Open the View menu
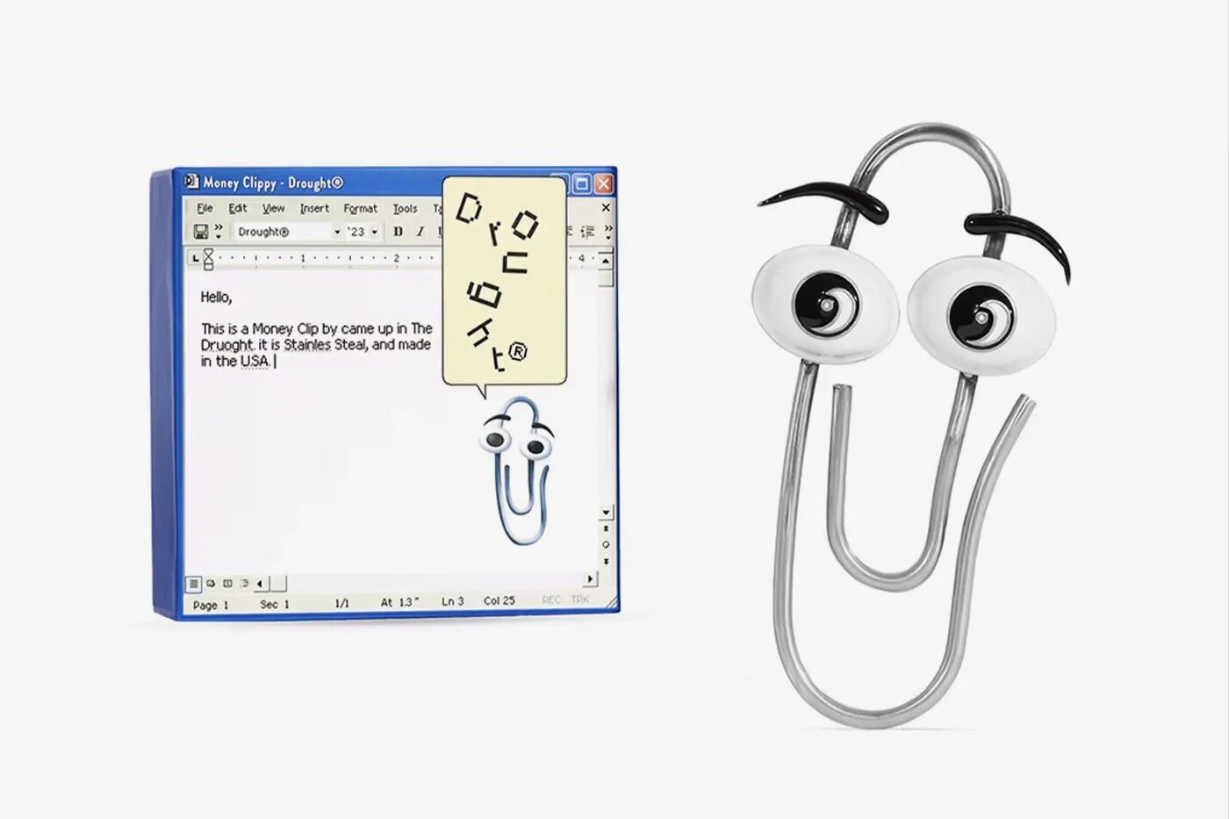The height and width of the screenshot is (819, 1229). (x=274, y=208)
